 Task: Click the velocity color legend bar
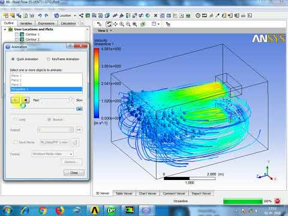pyautogui.click(x=97, y=83)
